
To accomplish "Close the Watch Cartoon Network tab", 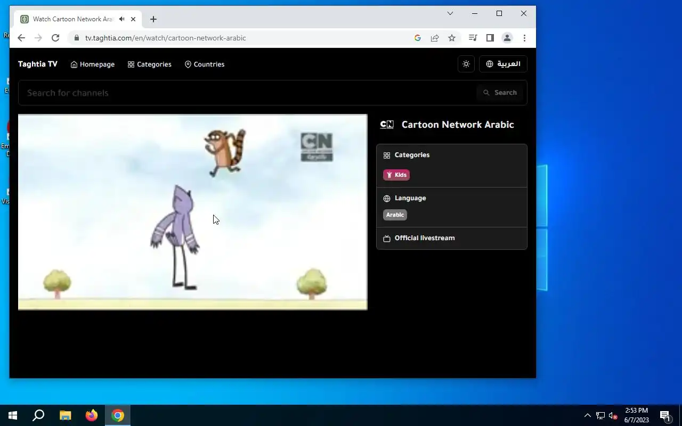I will click(133, 19).
